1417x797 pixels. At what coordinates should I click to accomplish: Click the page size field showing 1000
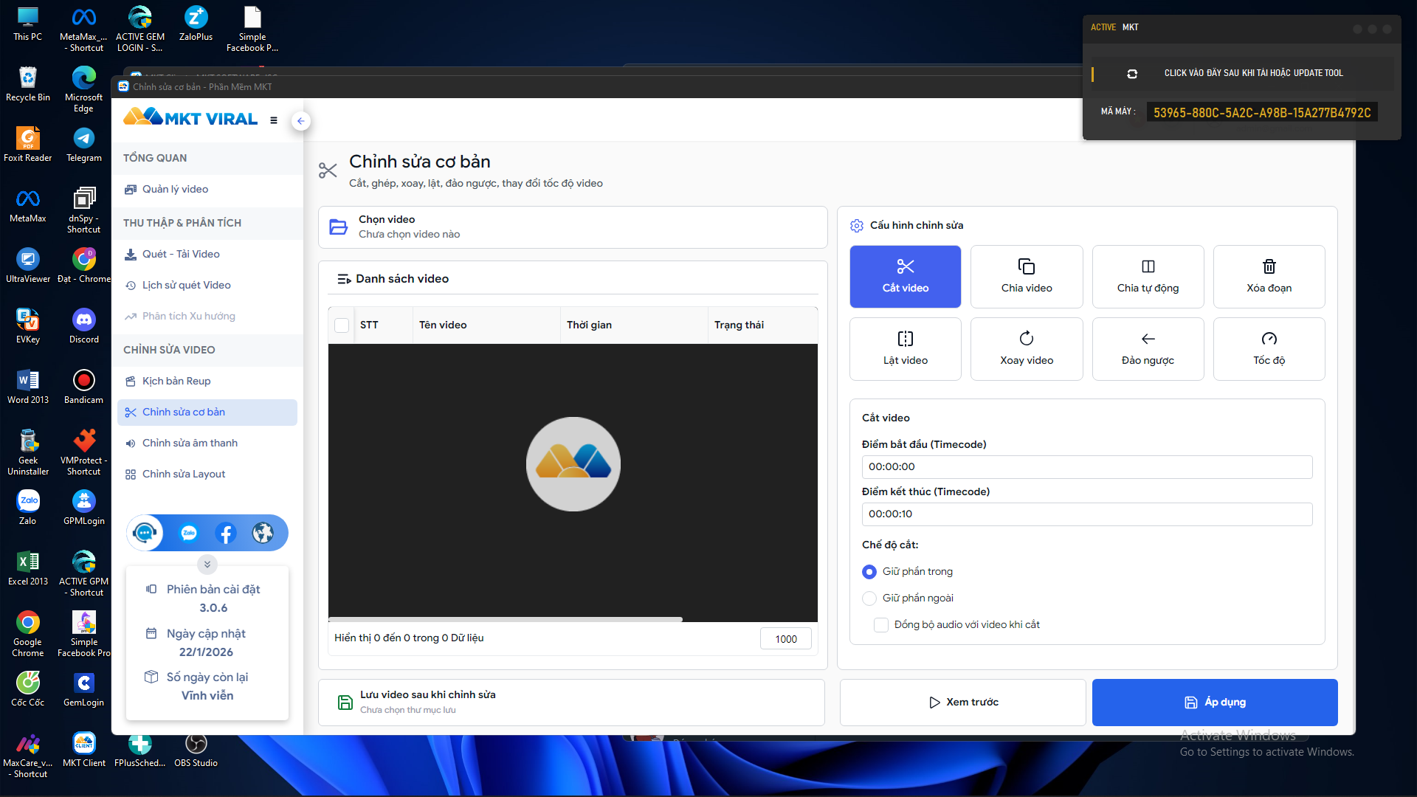click(786, 639)
